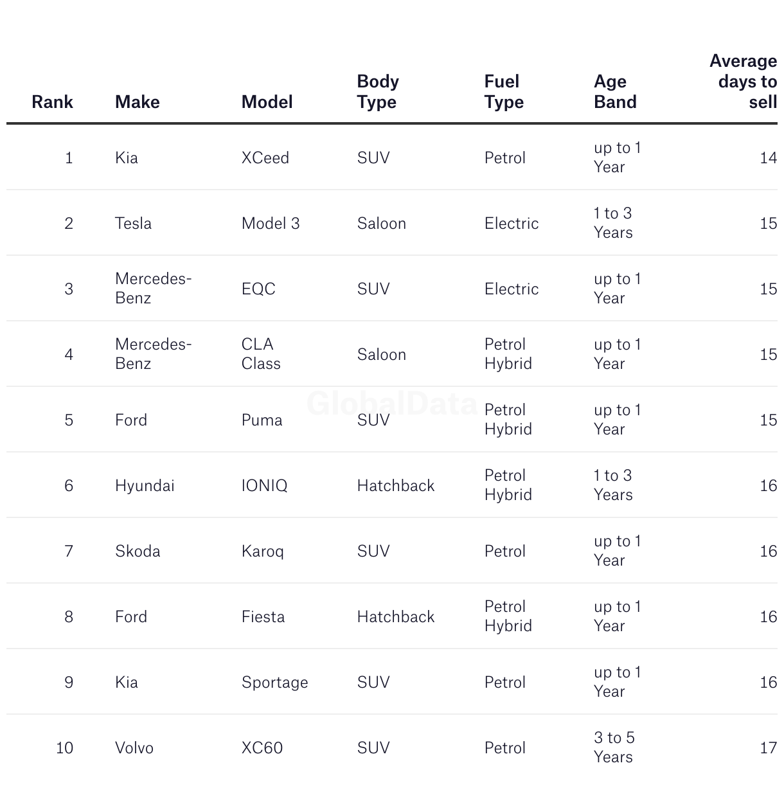The image size is (784, 806).
Task: Select the Tesla cell in Make column
Action: (133, 223)
